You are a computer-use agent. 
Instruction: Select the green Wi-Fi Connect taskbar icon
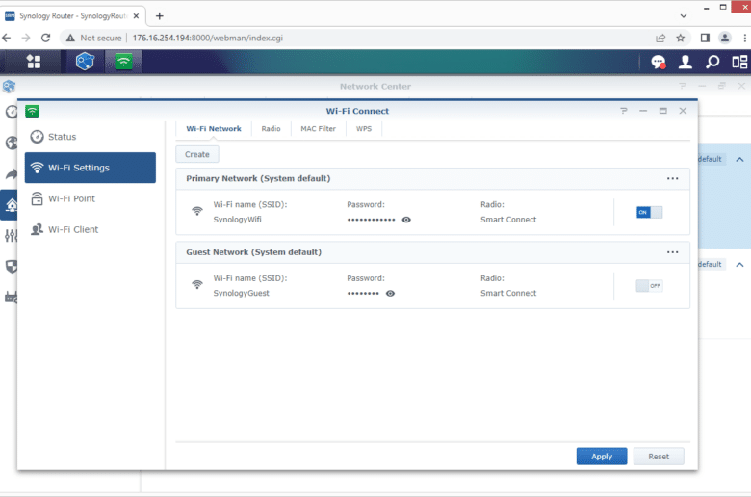coord(123,62)
